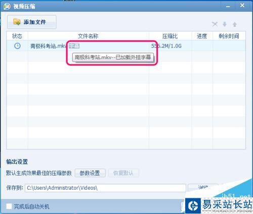Click the subtitle icon beside 南极科考站.mkv
Image resolution: width=253 pixels, height=214 pixels.
[x=74, y=46]
